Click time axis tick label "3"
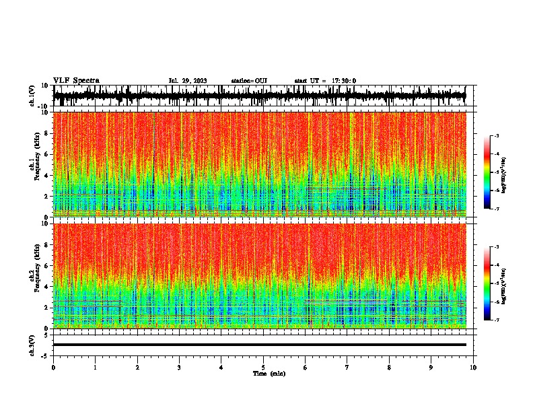 coord(179,368)
